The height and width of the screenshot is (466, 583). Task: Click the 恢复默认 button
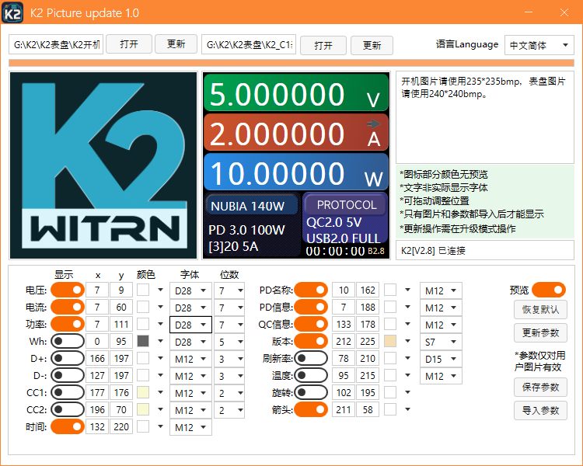coord(540,310)
